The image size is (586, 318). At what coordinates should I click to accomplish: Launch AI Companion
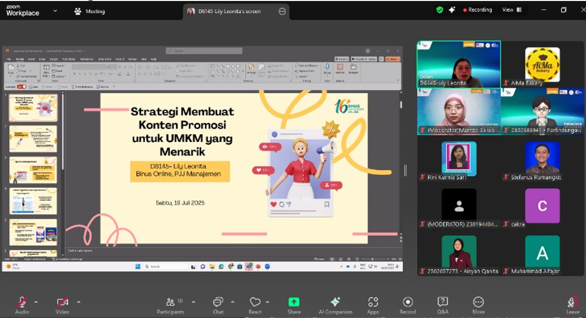click(335, 302)
